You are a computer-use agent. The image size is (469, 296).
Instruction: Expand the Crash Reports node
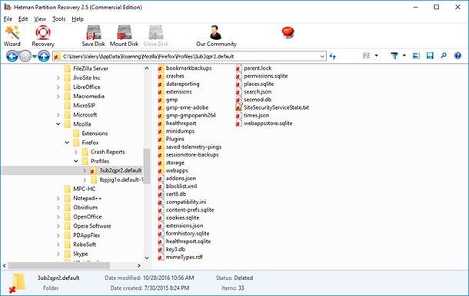click(75, 152)
